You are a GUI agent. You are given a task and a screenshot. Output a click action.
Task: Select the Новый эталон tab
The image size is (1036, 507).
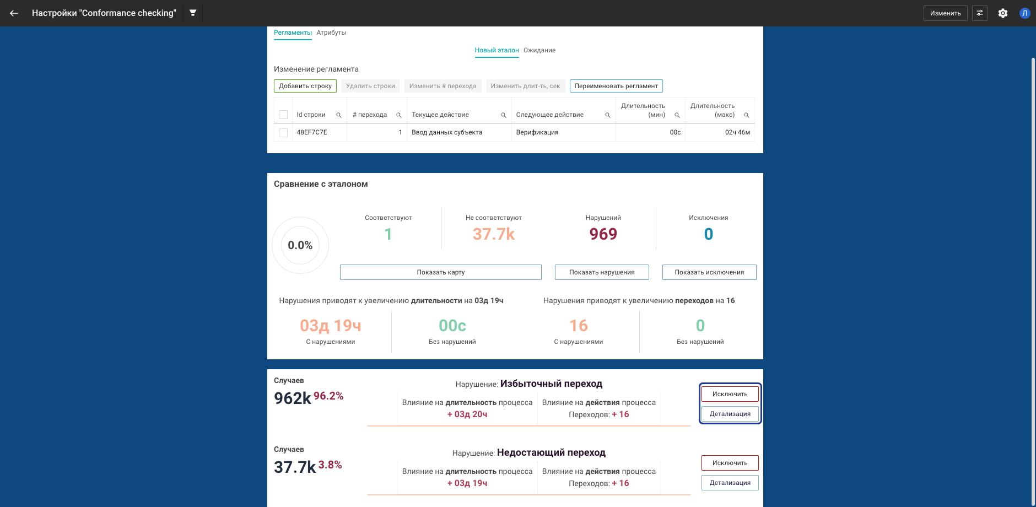tap(497, 50)
